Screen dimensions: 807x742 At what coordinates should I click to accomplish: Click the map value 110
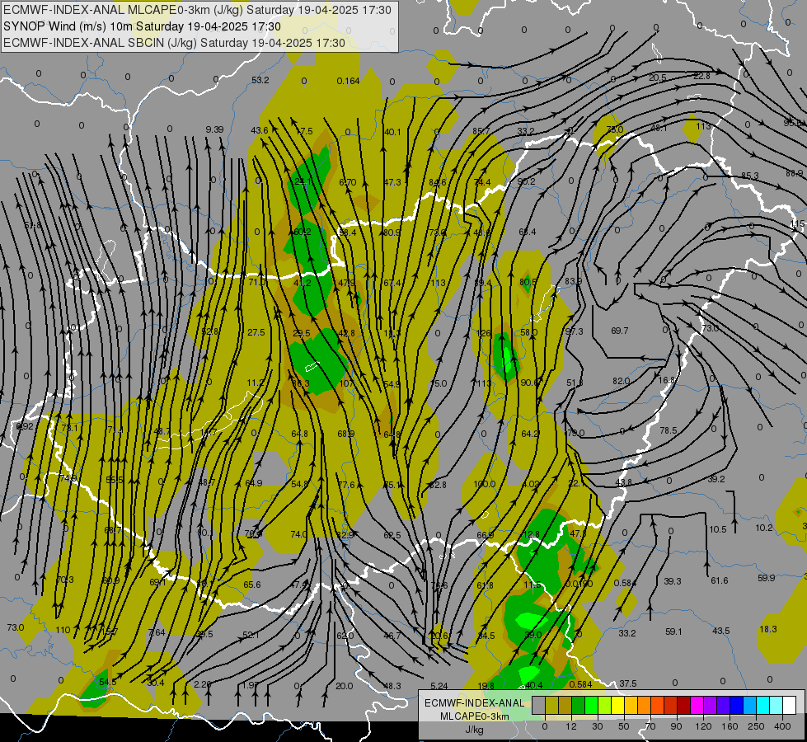63,630
